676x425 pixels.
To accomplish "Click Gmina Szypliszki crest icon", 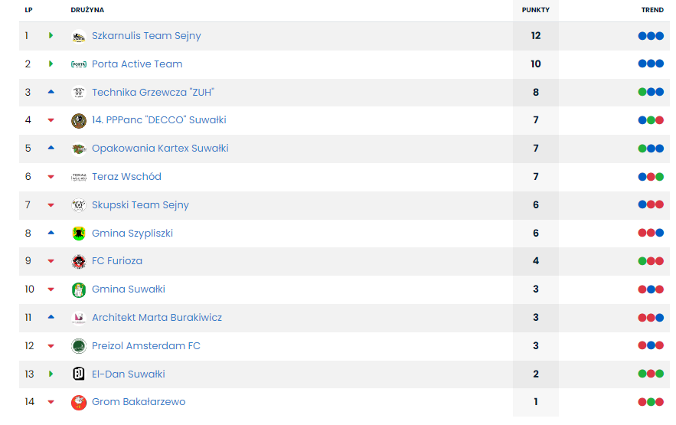I will pyautogui.click(x=78, y=234).
